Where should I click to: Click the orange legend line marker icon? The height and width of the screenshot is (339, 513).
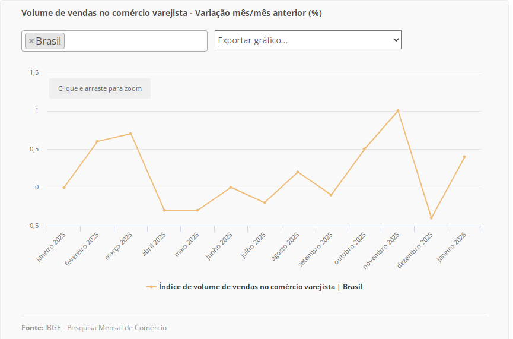coord(151,287)
